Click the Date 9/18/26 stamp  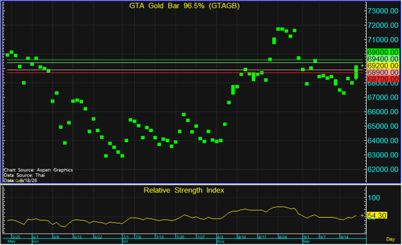(20, 181)
